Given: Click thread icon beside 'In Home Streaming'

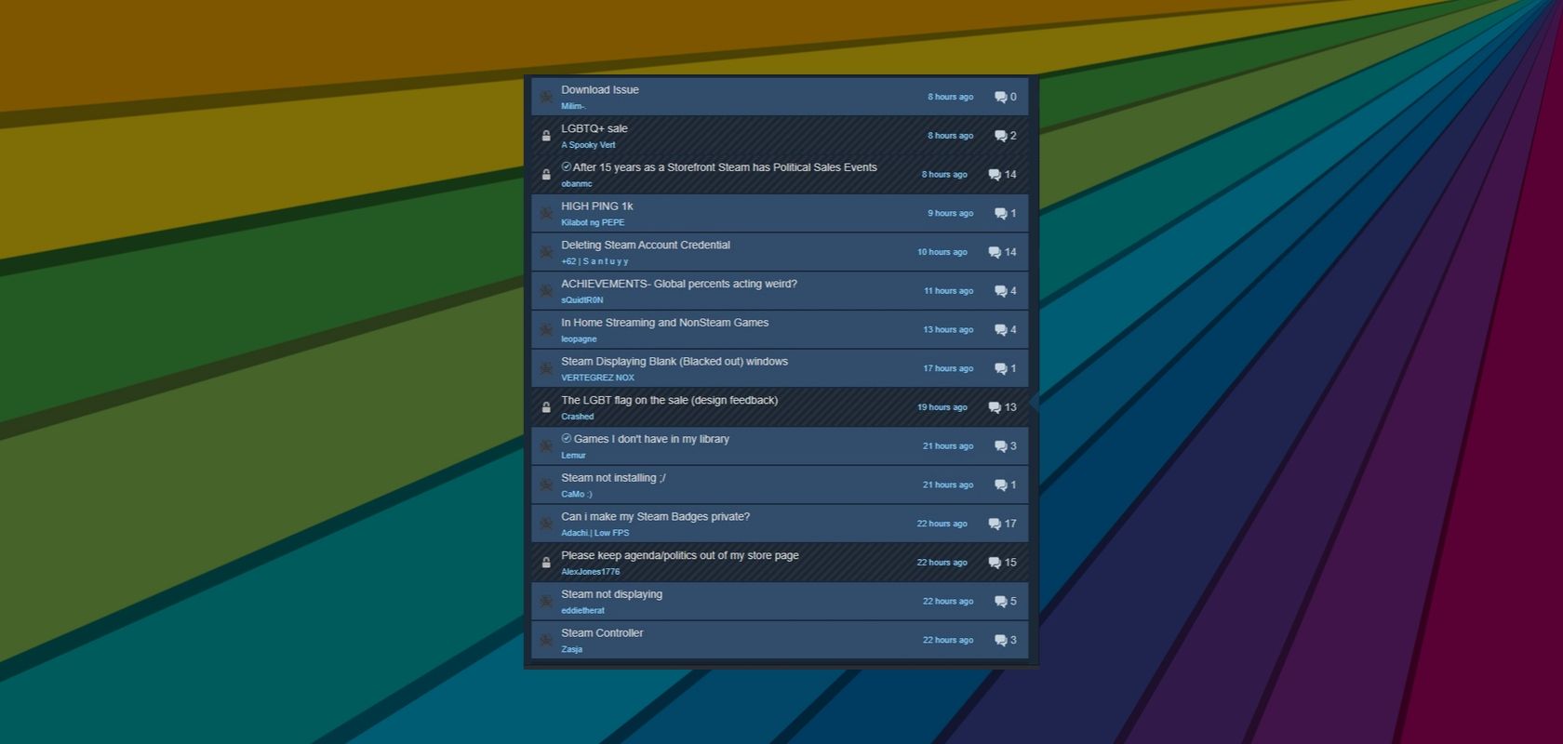Looking at the screenshot, I should [546, 330].
